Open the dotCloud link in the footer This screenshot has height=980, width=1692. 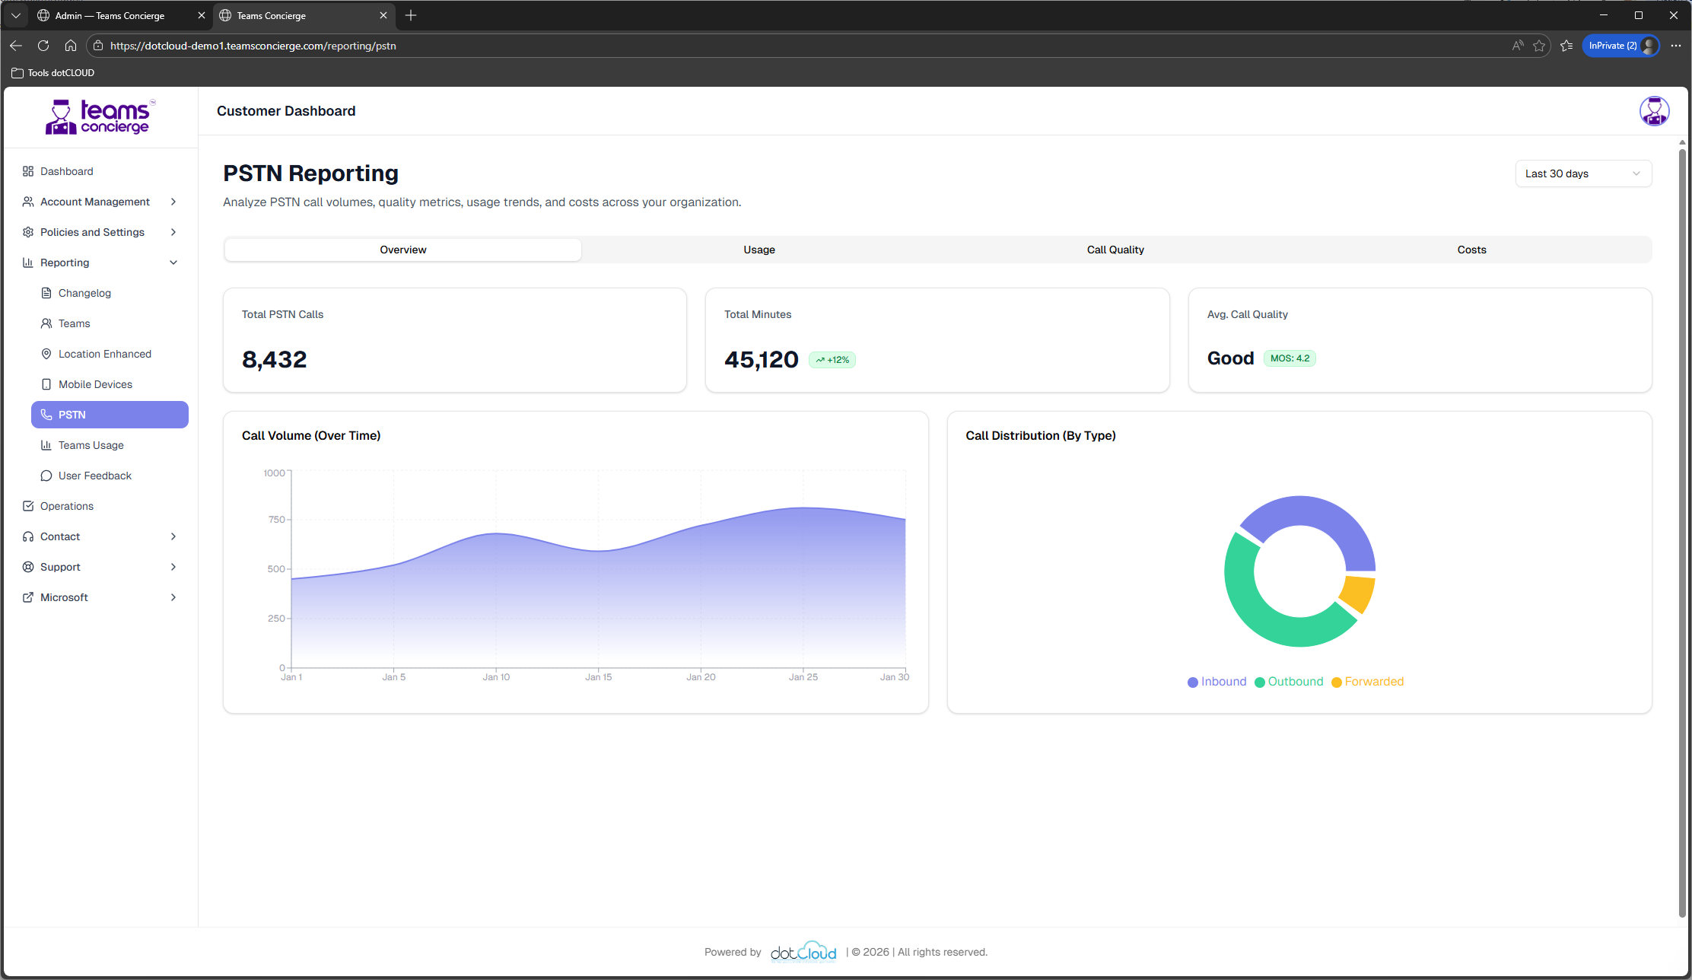point(803,952)
